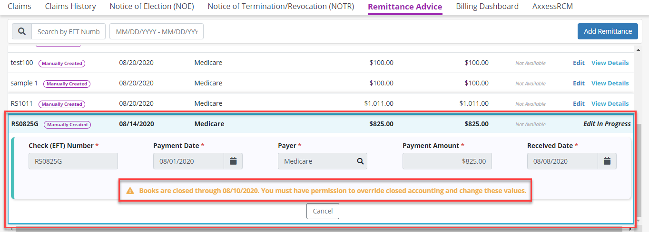This screenshot has width=649, height=232.
Task: Switch to the AxxessRCM tab
Action: tap(552, 7)
